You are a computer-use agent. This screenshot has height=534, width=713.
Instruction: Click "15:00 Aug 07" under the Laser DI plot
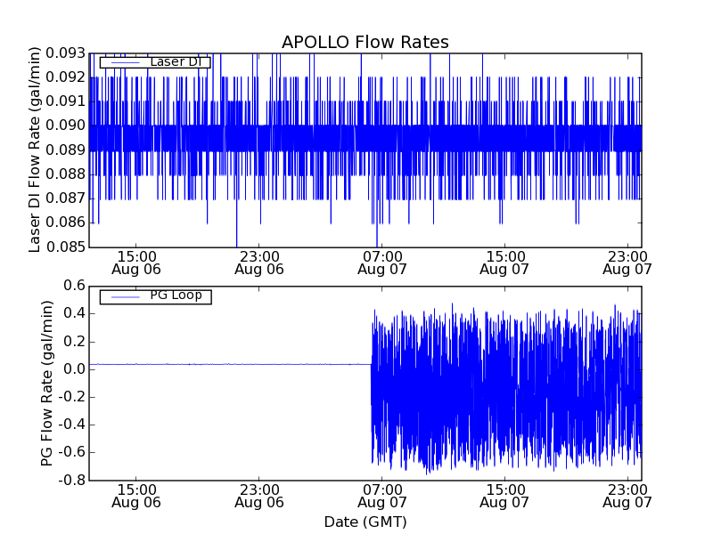(x=504, y=263)
